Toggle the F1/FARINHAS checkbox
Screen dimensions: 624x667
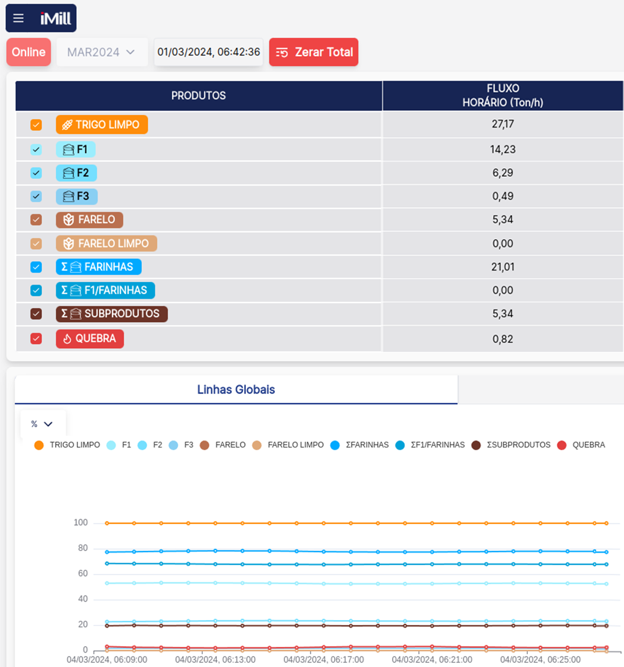(36, 290)
